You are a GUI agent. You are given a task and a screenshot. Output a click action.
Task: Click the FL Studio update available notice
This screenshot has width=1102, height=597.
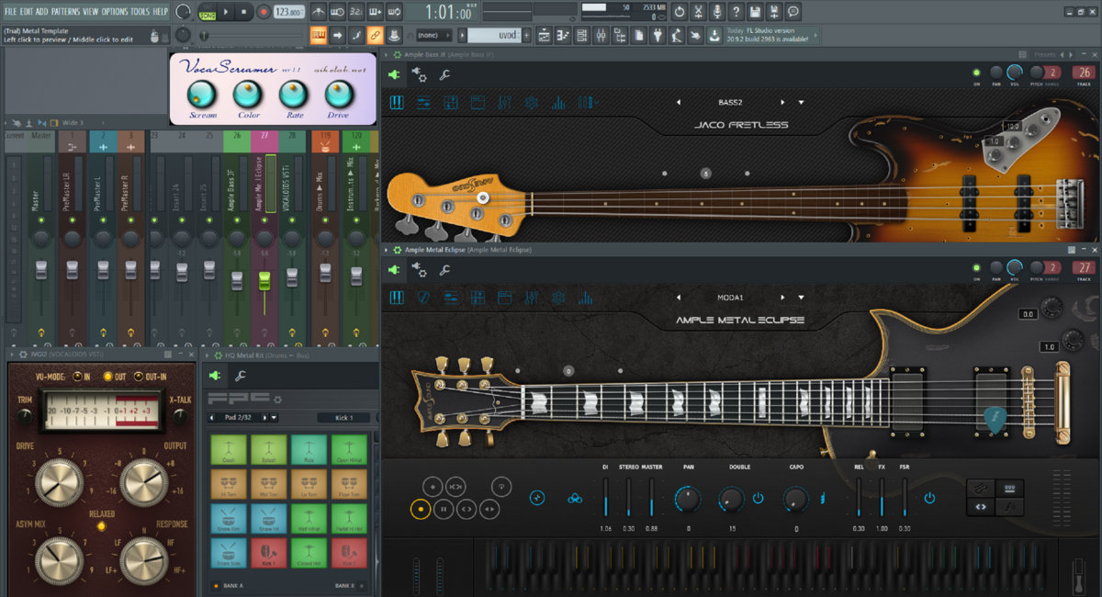[770, 36]
